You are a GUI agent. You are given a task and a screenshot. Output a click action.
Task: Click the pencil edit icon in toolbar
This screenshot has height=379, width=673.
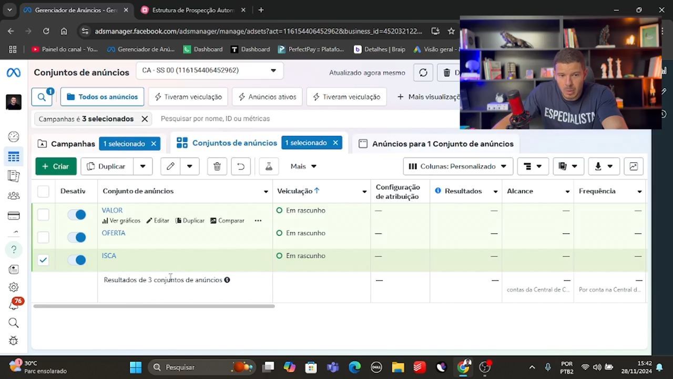[170, 166]
